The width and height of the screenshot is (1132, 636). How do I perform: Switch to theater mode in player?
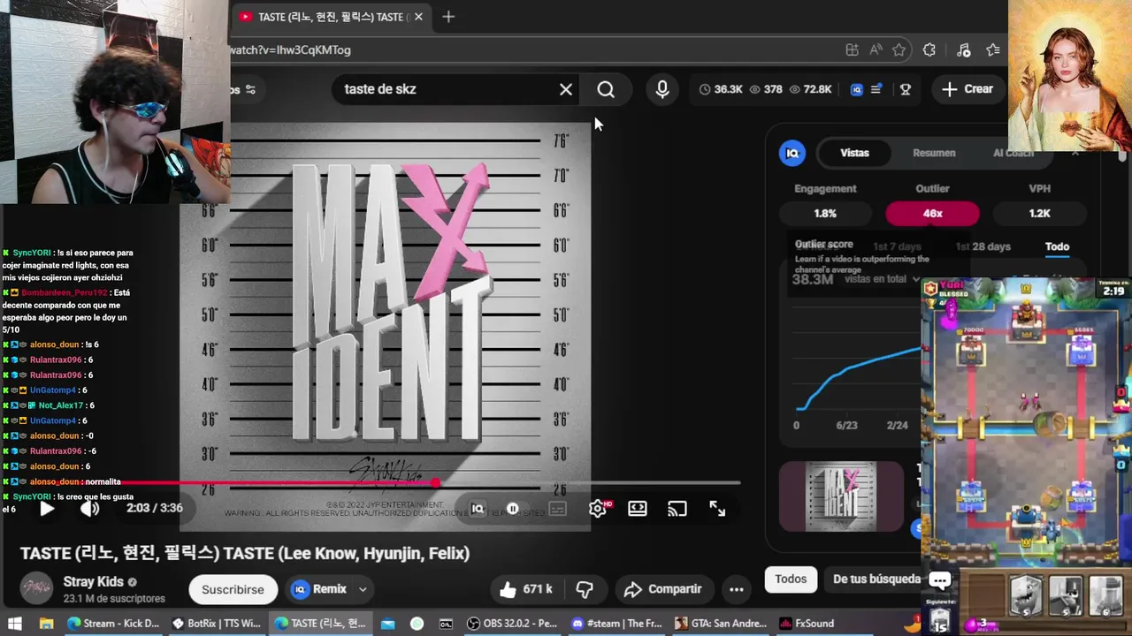(x=638, y=508)
